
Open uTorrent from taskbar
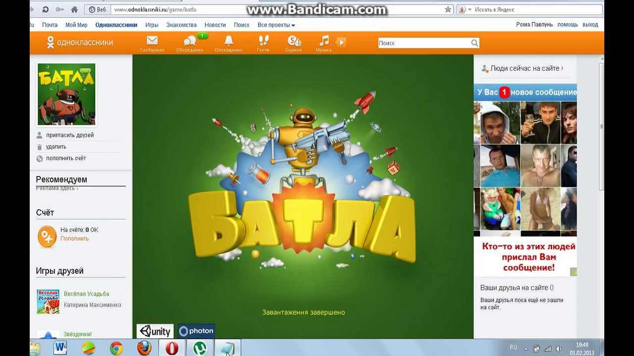(x=200, y=349)
